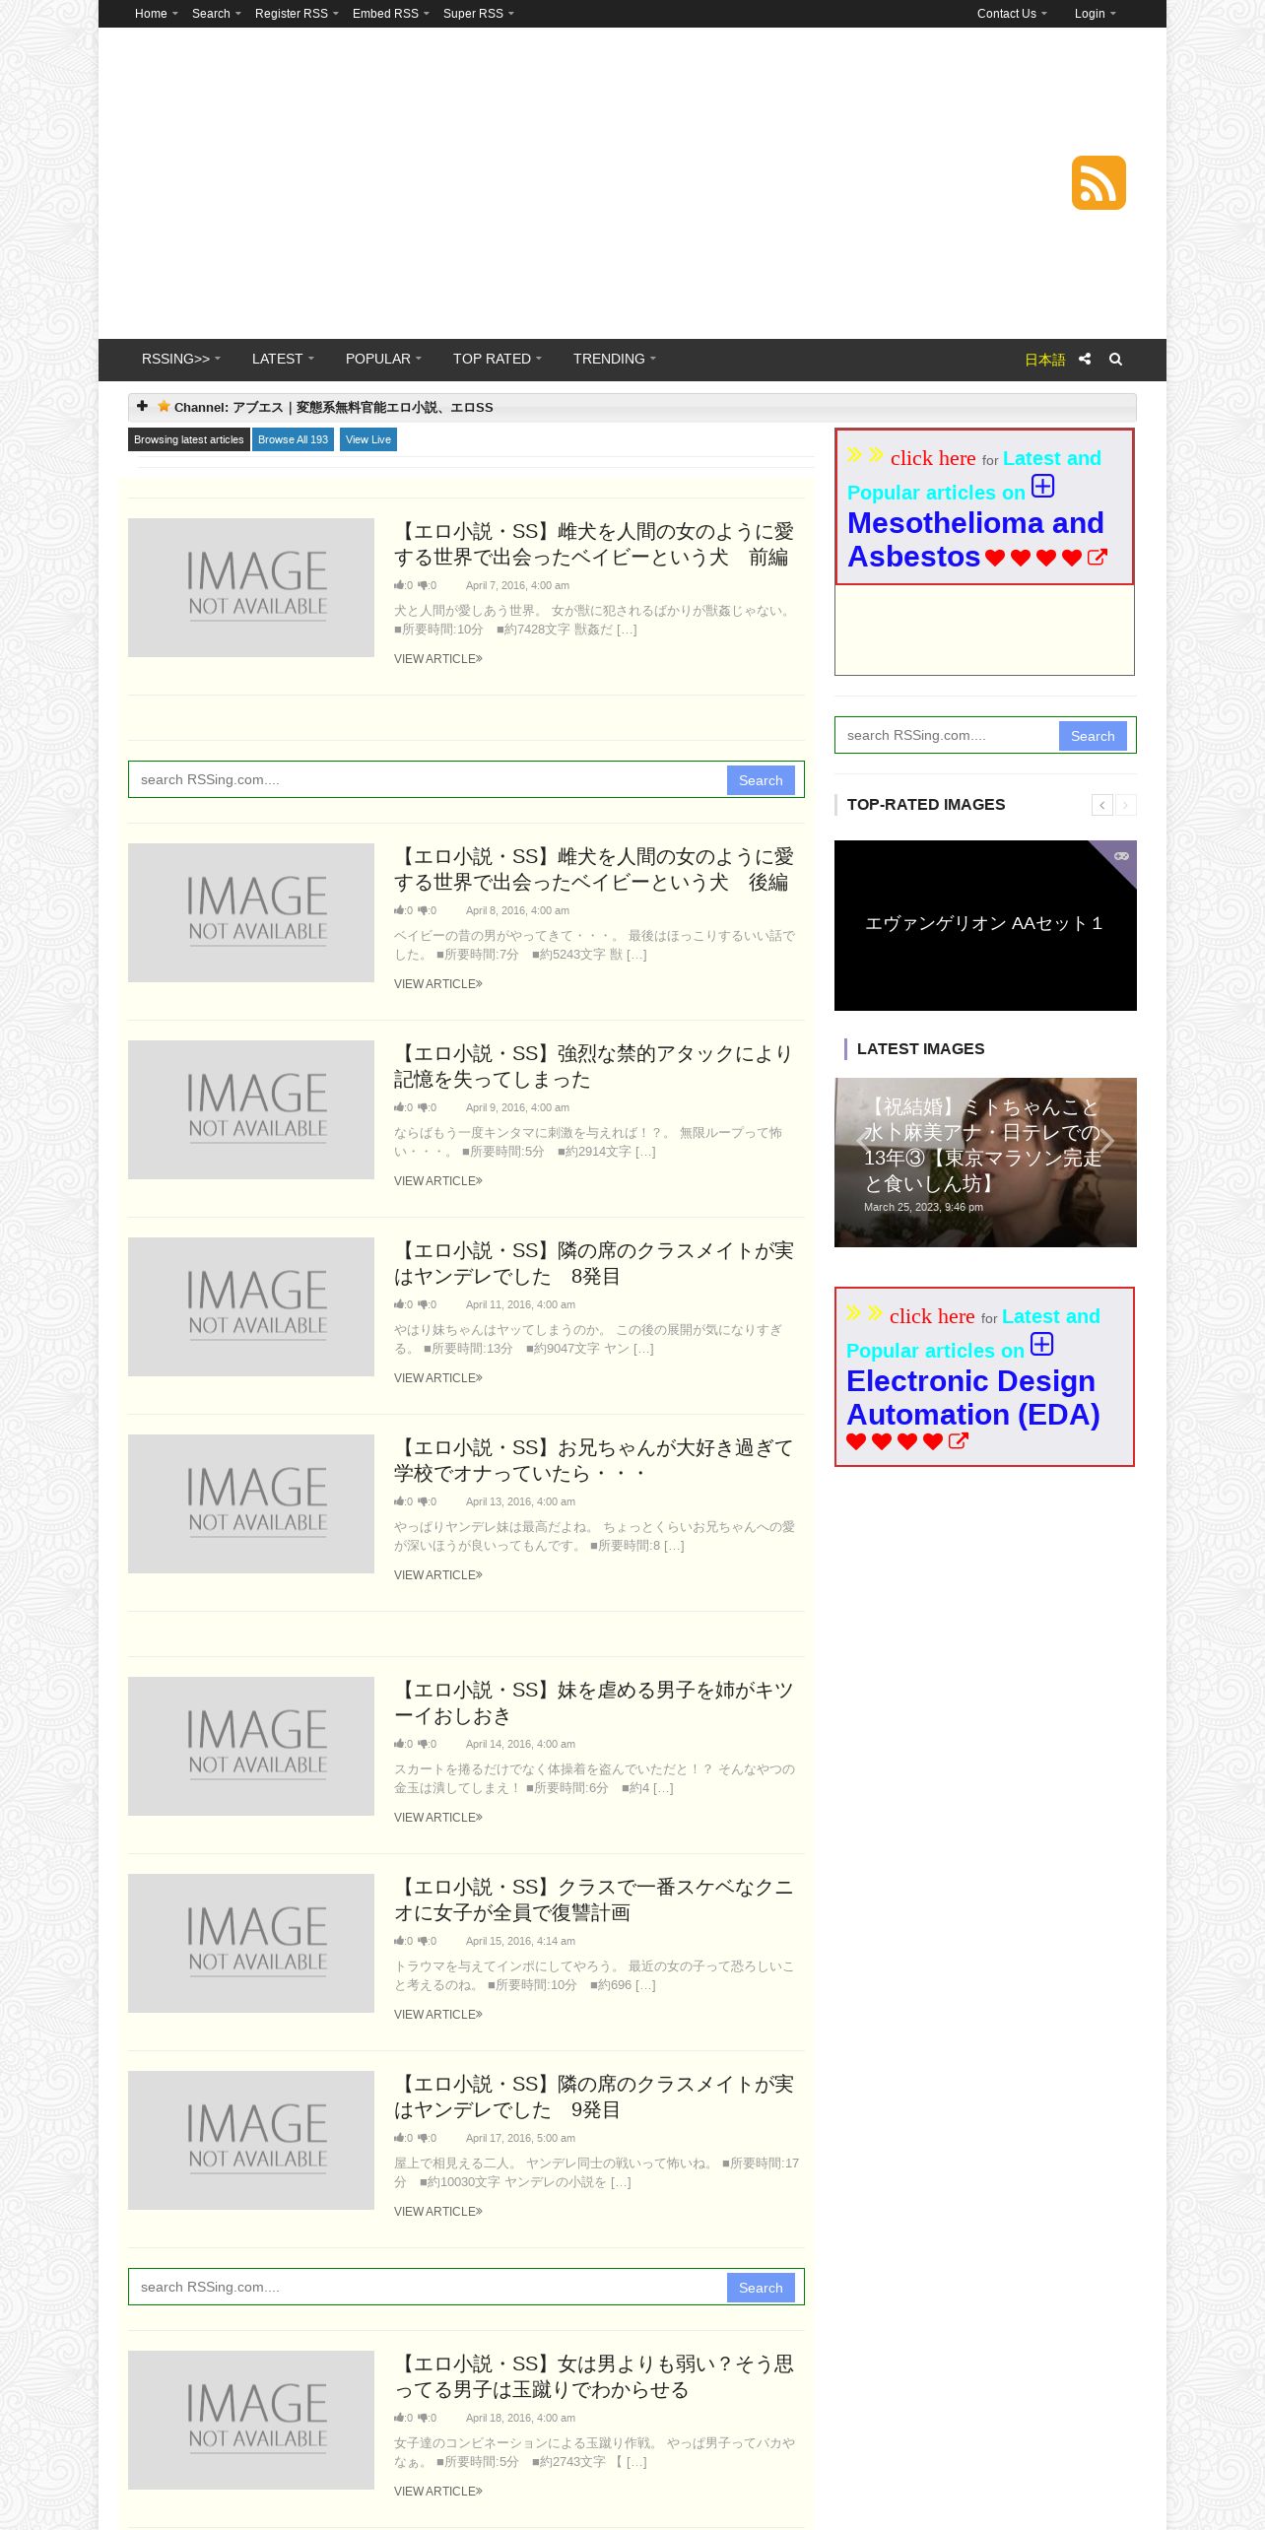
Task: Click Search button in right sidebar
Action: tap(1093, 736)
